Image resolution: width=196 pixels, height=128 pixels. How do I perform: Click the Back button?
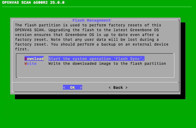pyautogui.click(x=118, y=87)
